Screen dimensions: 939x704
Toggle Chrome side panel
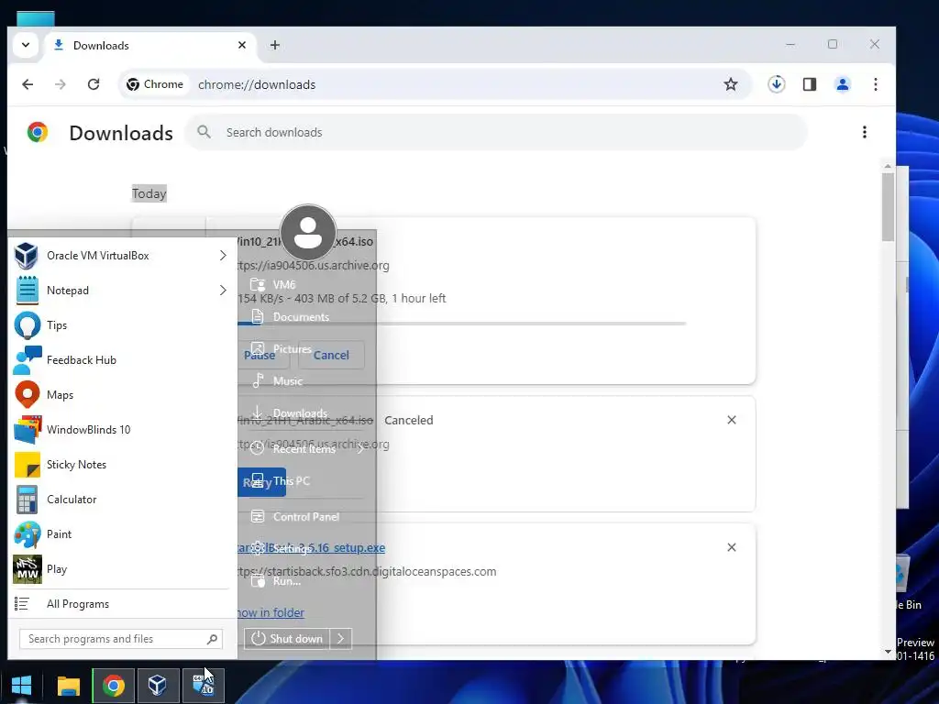[810, 84]
